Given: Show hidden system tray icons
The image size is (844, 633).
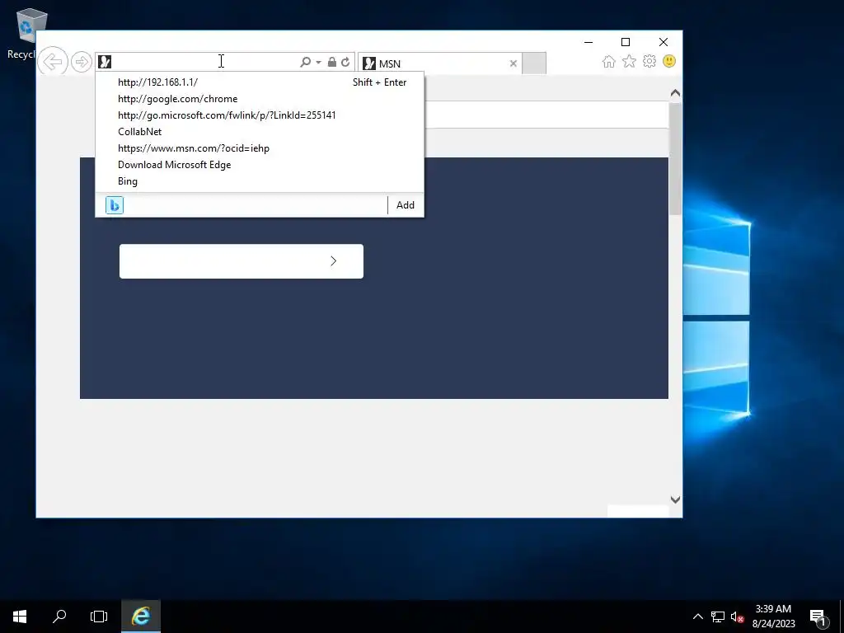Looking at the screenshot, I should tap(697, 617).
